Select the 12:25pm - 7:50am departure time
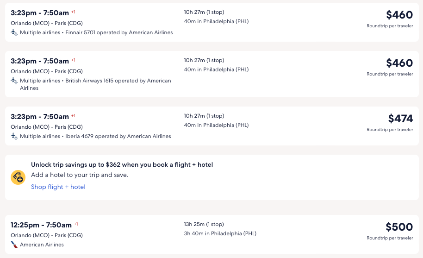This screenshot has height=258, width=423. [41, 225]
